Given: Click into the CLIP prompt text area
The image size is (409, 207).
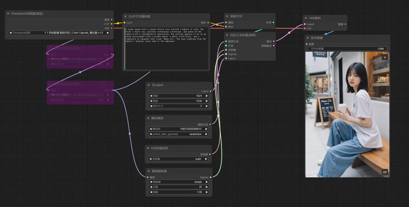Looking at the screenshot, I should [166, 48].
